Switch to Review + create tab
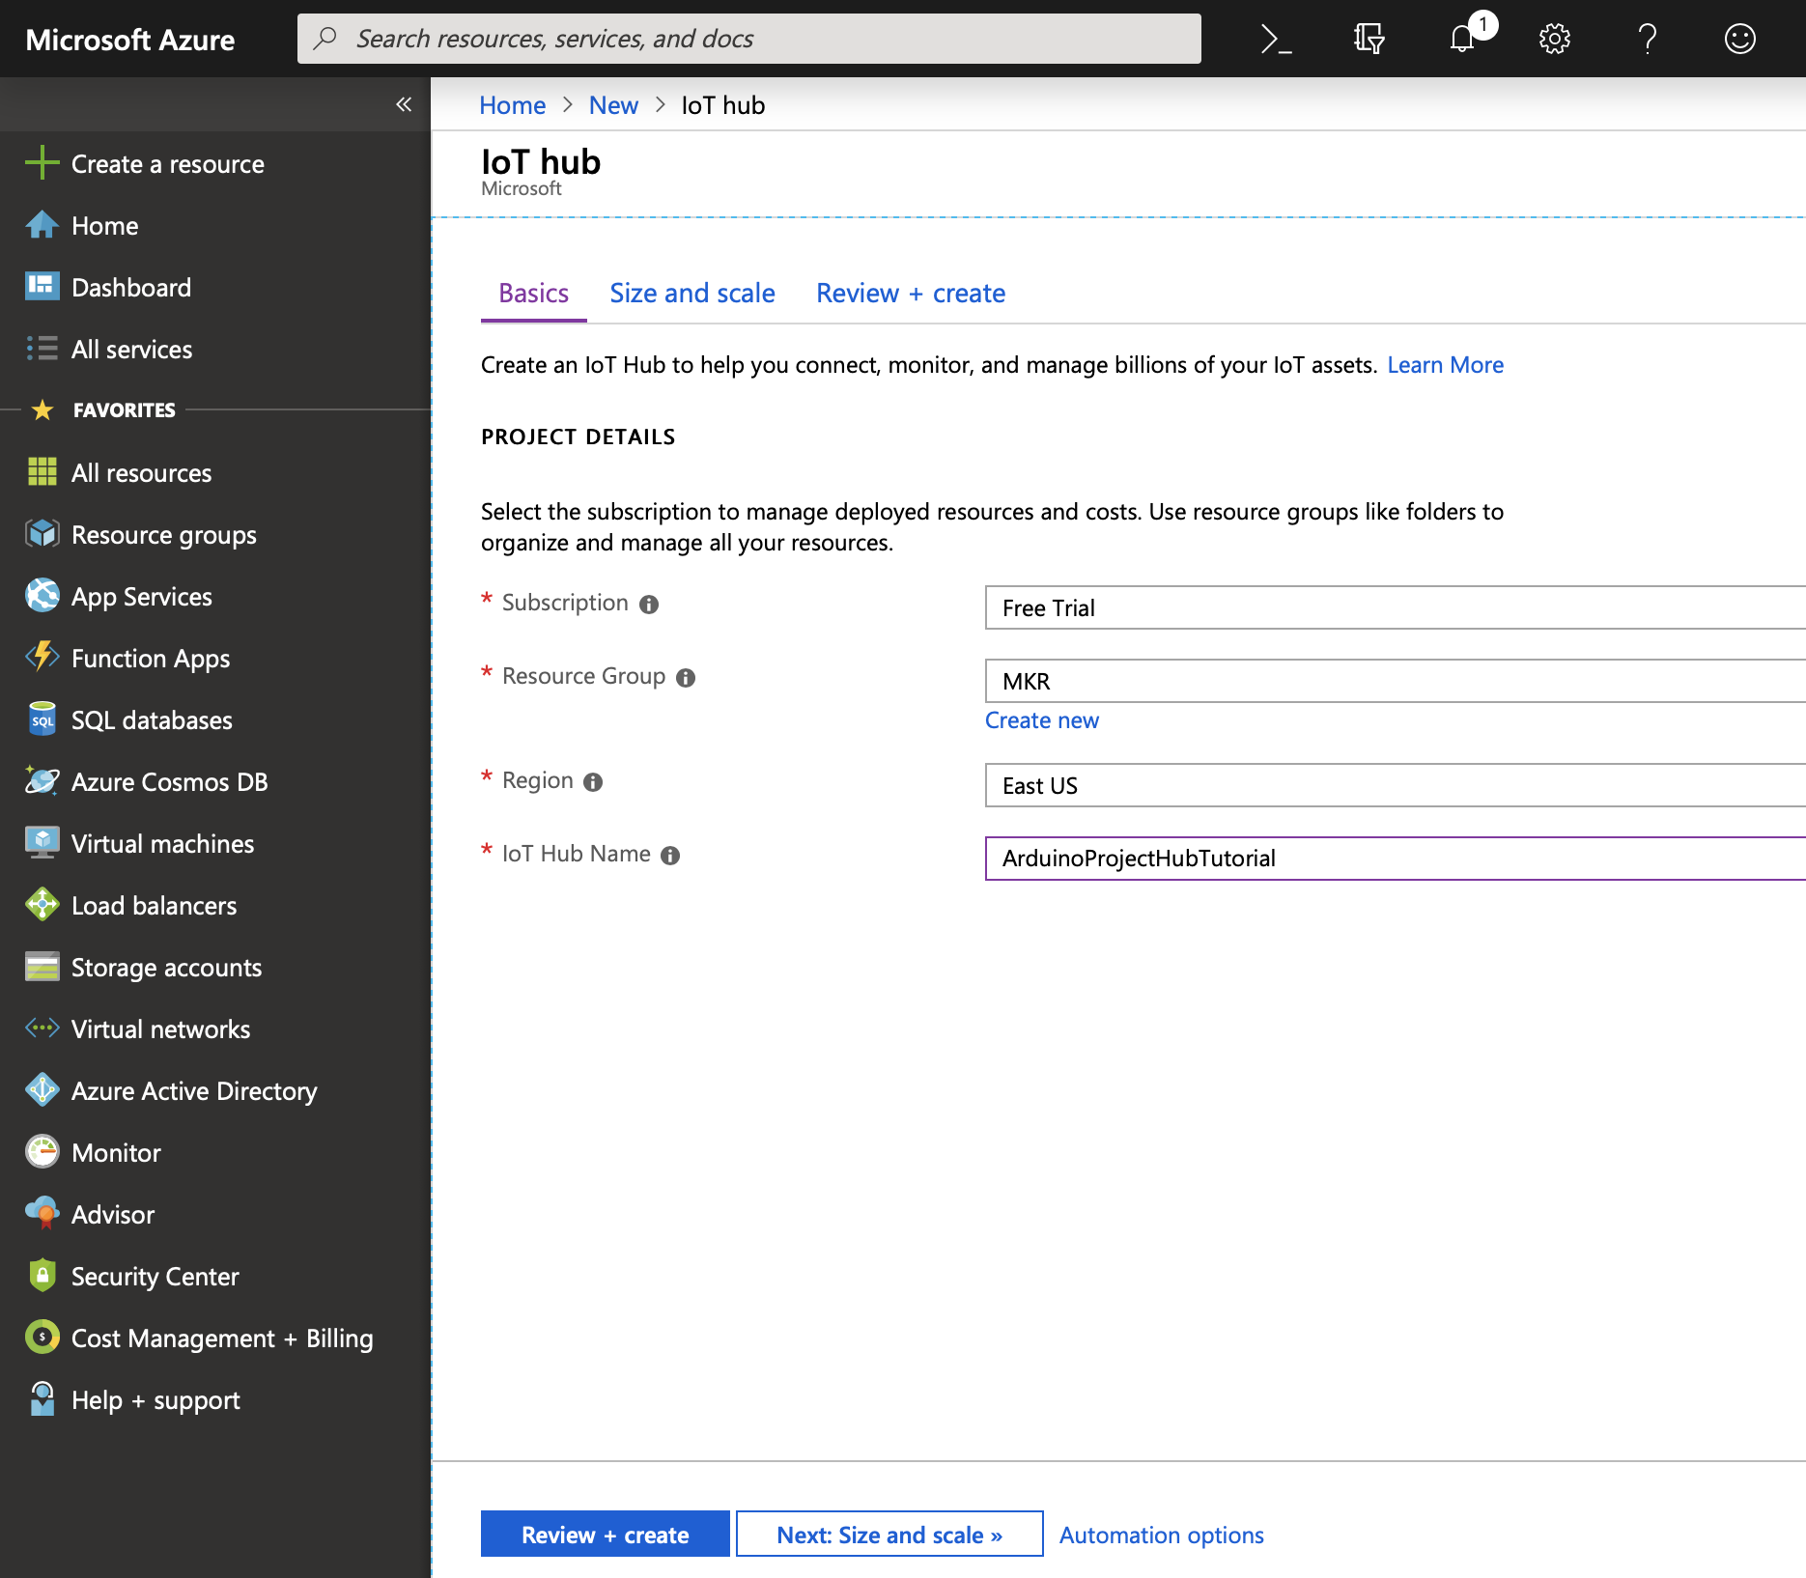This screenshot has width=1806, height=1578. tap(910, 293)
